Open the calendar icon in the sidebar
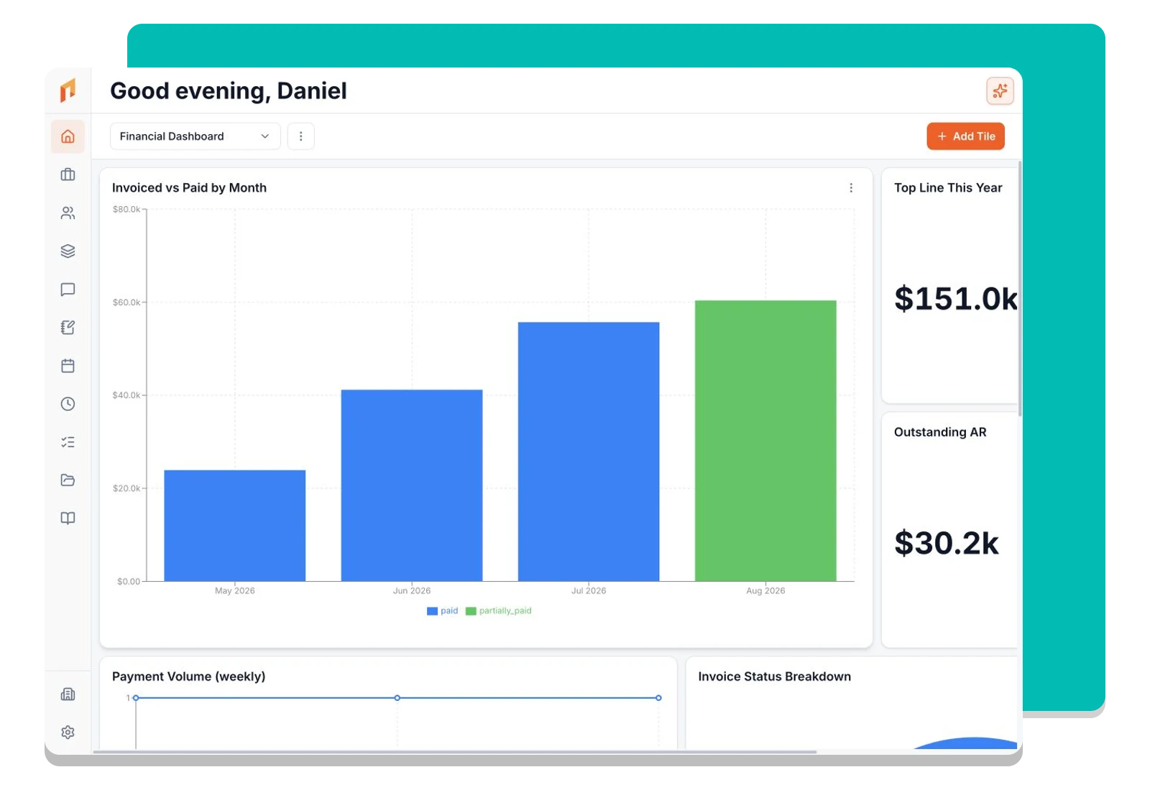 [68, 366]
